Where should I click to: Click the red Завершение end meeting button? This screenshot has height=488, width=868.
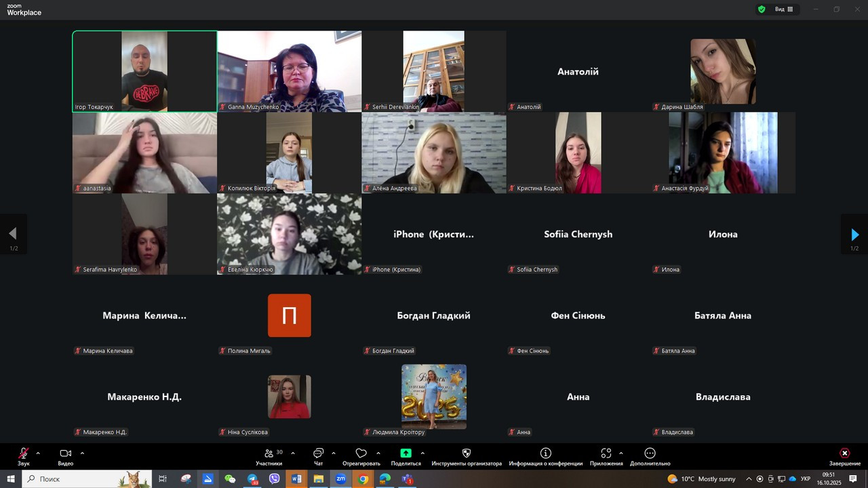tap(844, 456)
